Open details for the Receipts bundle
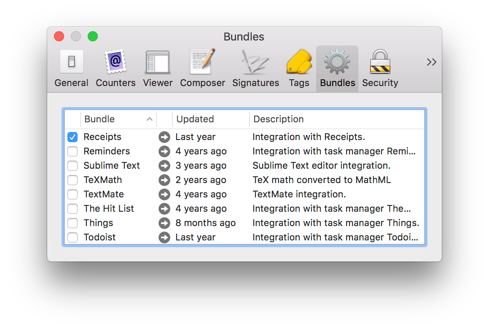Viewport: 489px width, 329px height. pos(164,137)
